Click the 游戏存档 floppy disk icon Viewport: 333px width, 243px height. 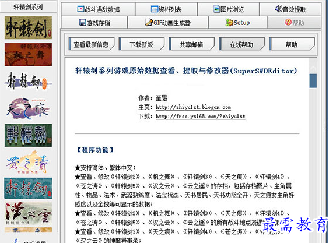(82, 22)
